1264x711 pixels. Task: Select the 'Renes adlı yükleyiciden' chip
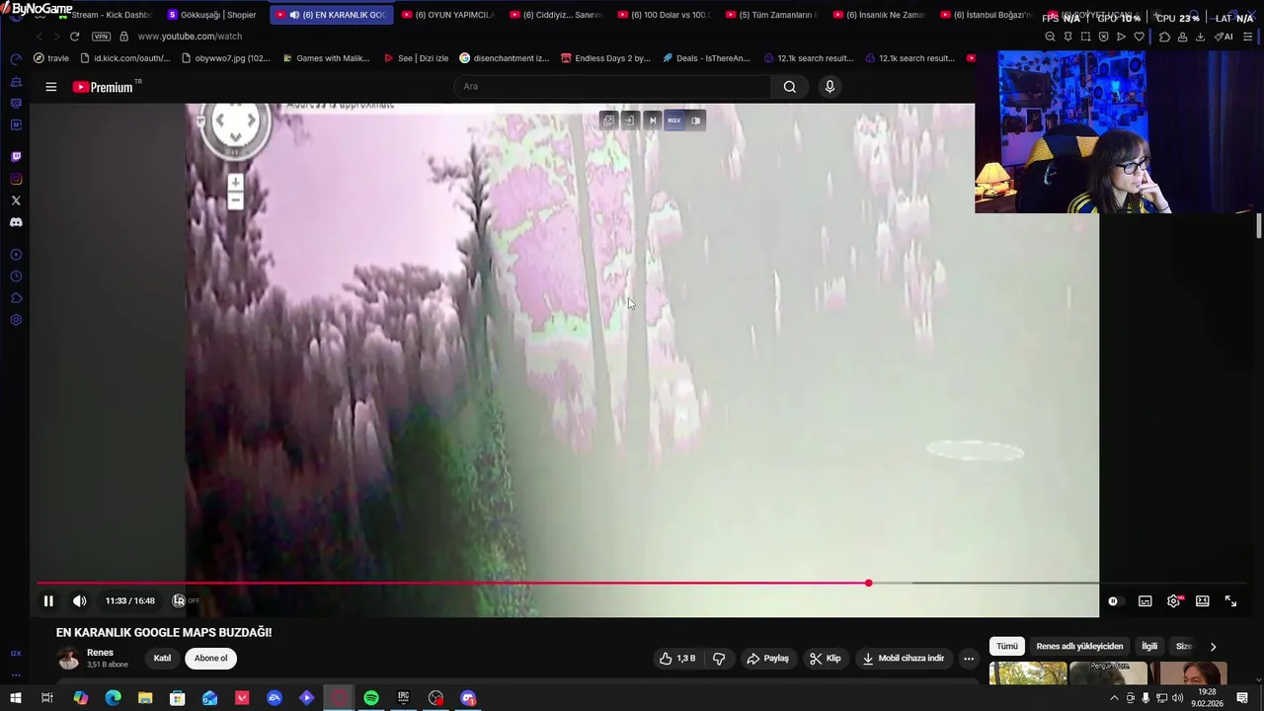point(1079,646)
